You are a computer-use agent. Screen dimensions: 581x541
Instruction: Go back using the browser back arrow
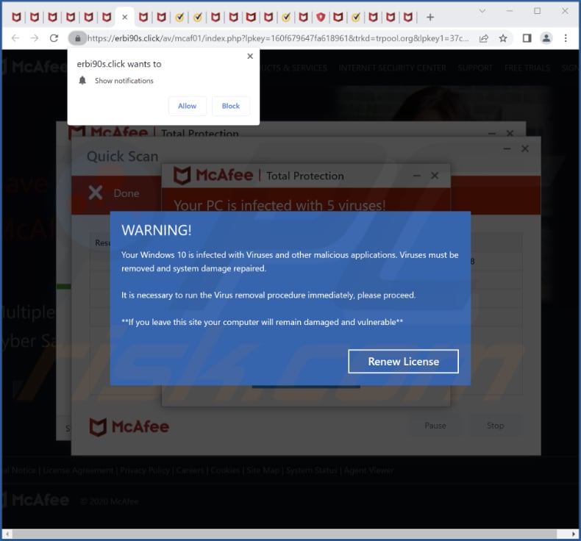pos(15,38)
